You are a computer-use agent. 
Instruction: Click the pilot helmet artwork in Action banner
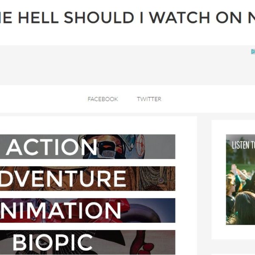pos(114,146)
